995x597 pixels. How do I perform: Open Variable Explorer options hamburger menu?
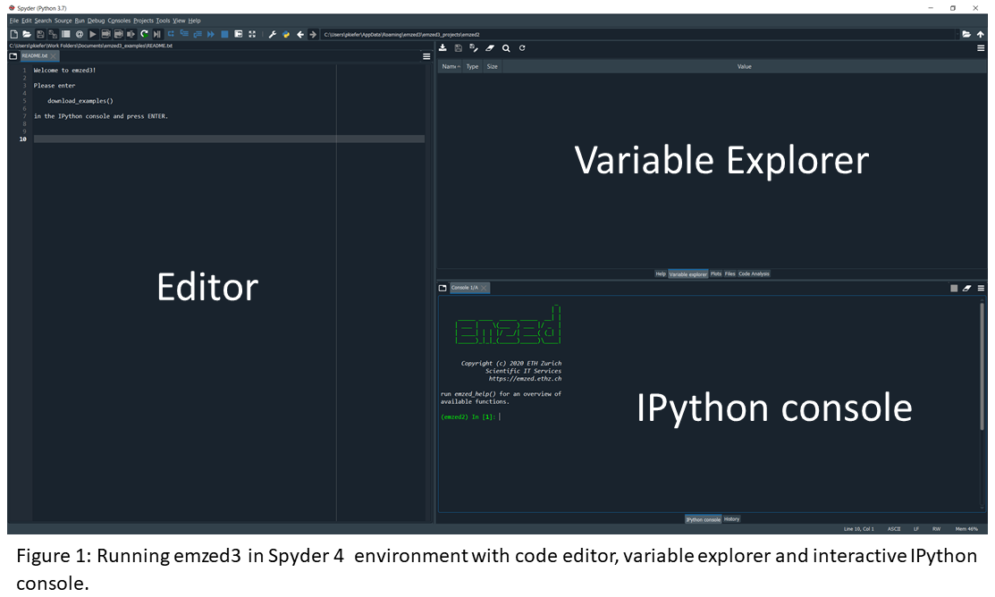[981, 48]
